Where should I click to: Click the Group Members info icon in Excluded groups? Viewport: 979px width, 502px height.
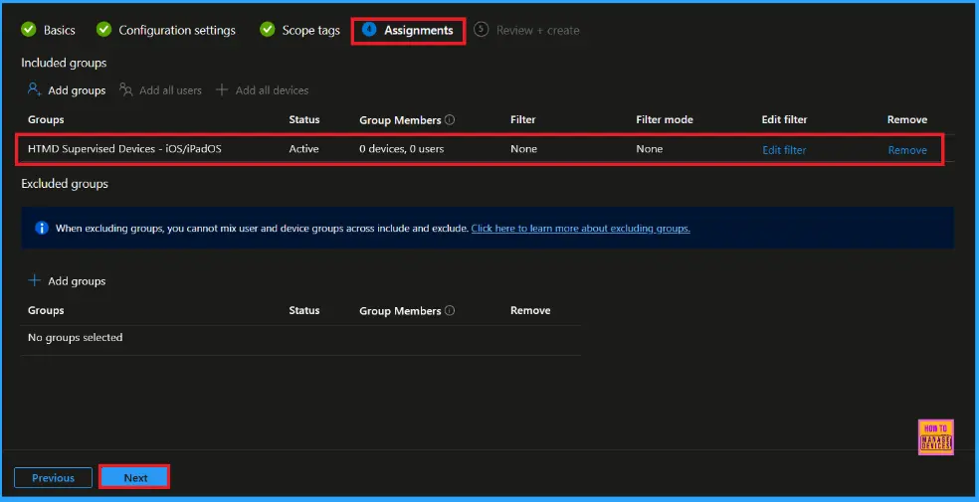[450, 311]
